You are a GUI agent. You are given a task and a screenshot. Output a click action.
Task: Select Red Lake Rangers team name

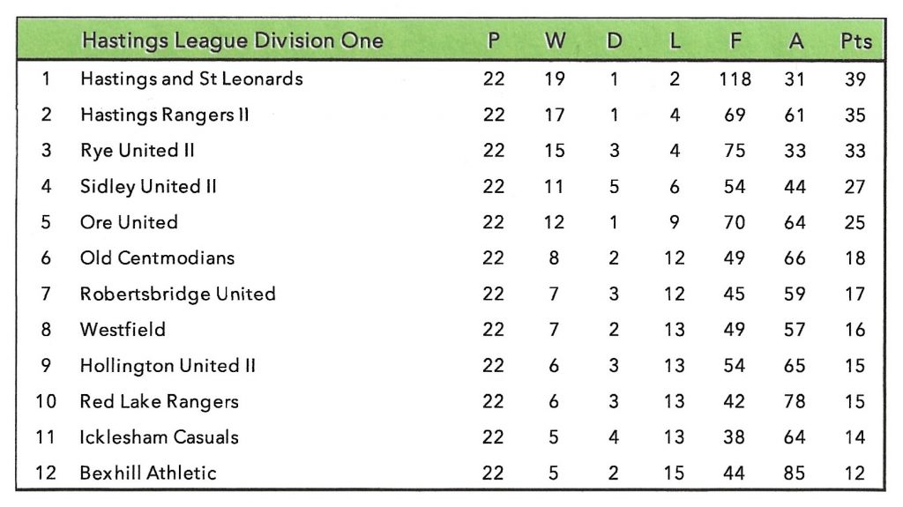click(x=159, y=401)
